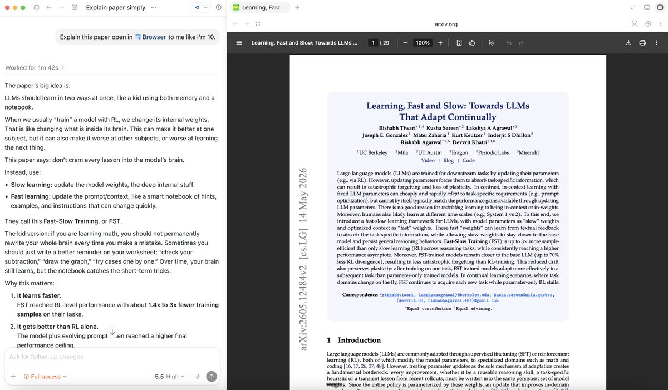The image size is (668, 390).
Task: Open the three-dot menu beside chat title
Action: [154, 8]
